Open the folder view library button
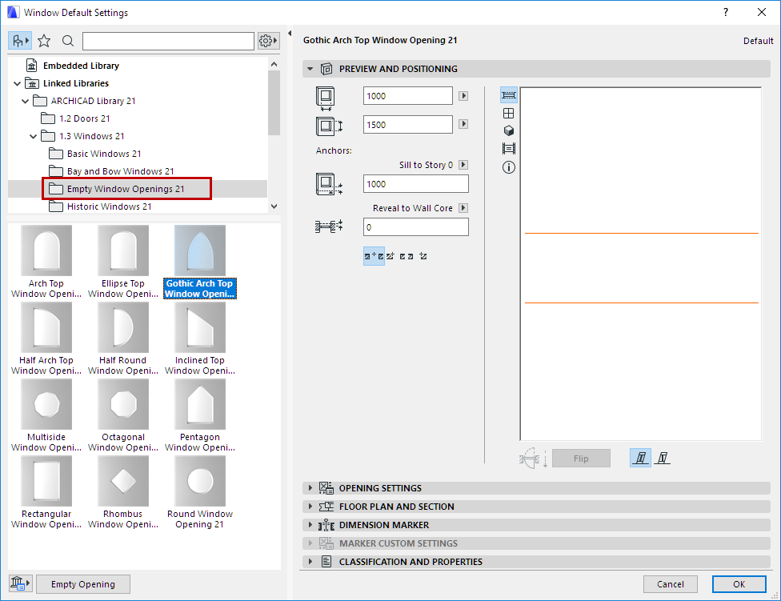This screenshot has width=781, height=601. click(20, 41)
